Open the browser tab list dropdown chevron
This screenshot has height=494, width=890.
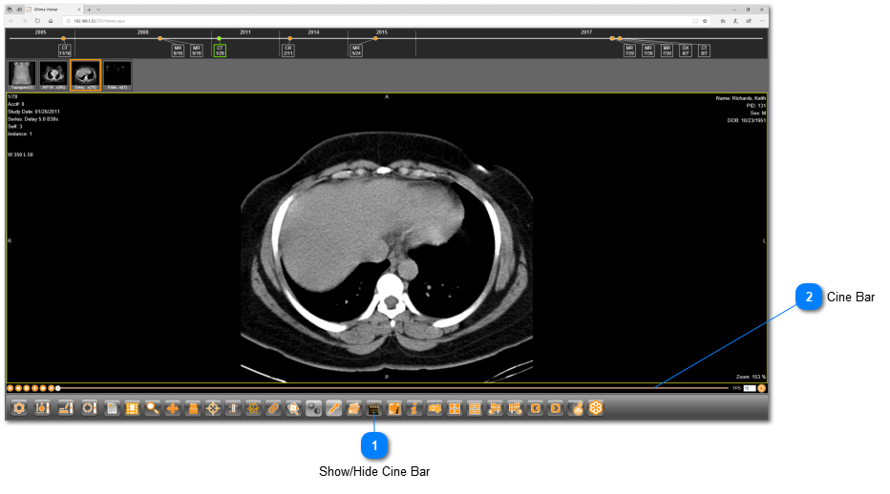pos(98,10)
